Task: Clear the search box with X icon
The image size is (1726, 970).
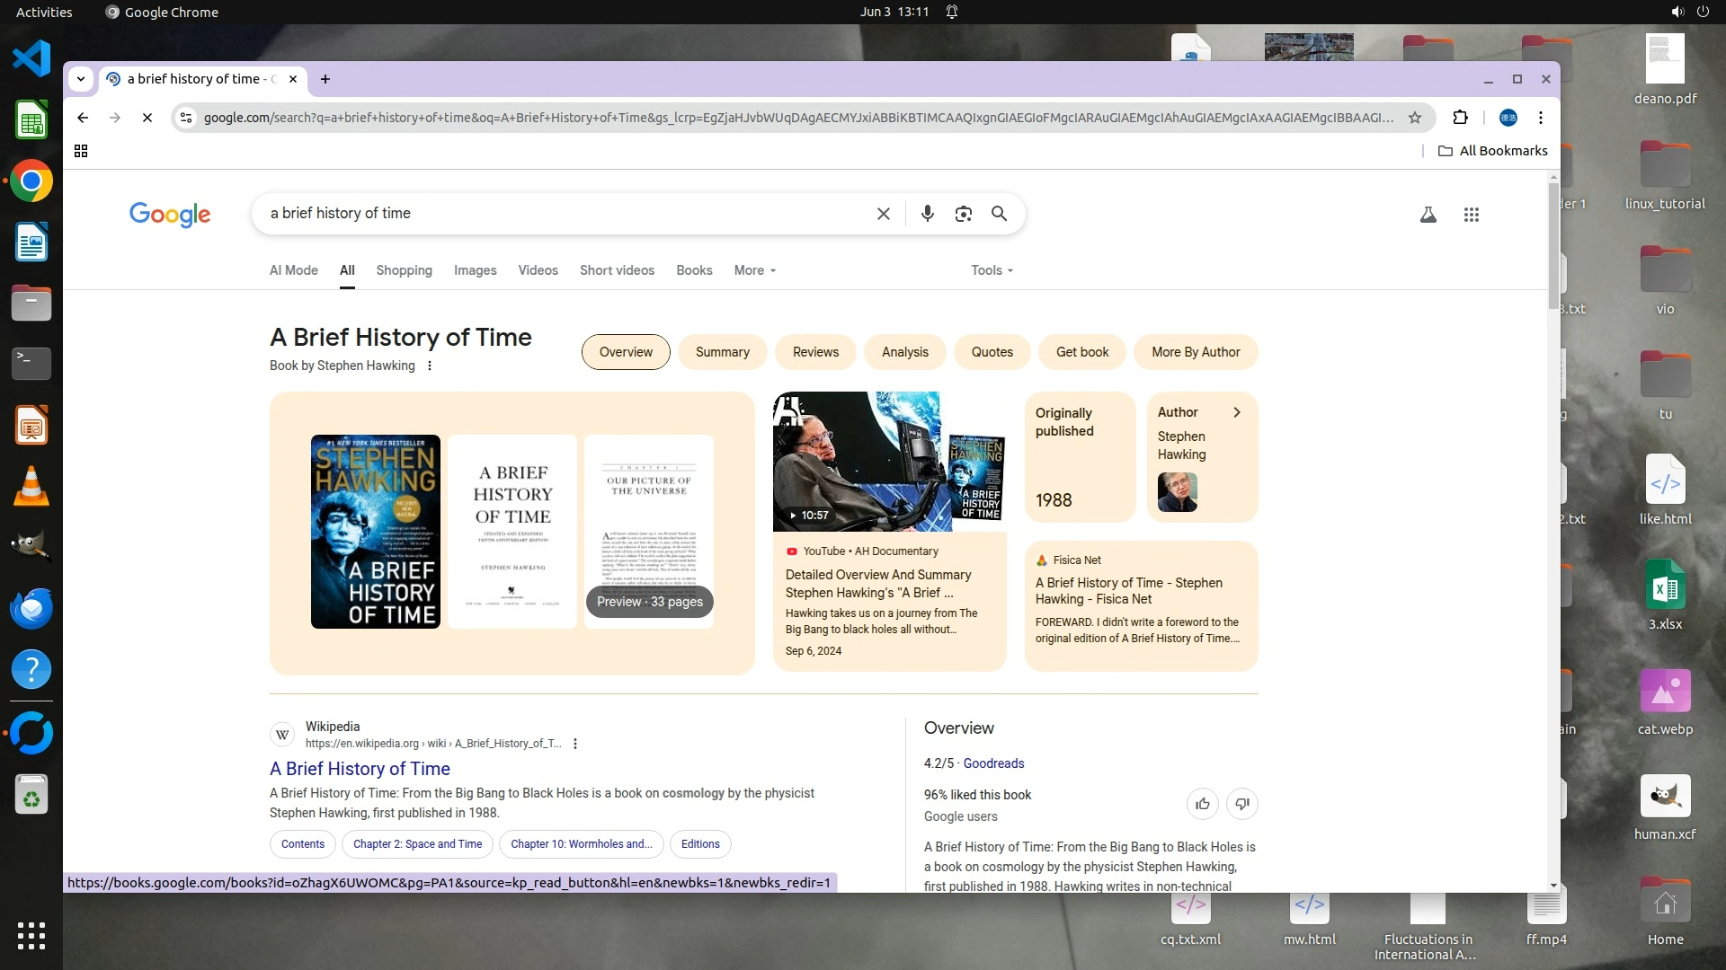Action: point(883,214)
